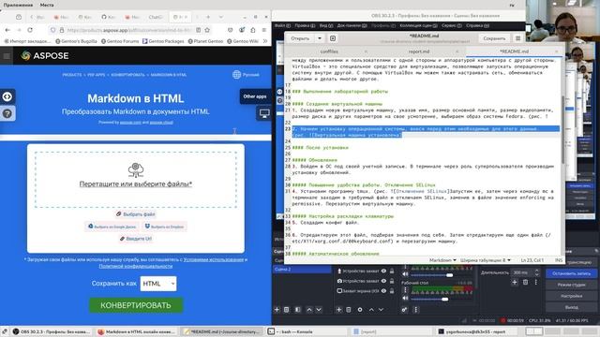Move OBS scene down
Screen dimensions: 600x337
click(319, 310)
